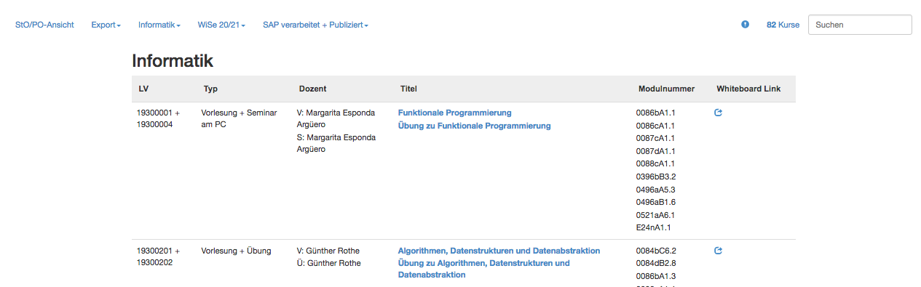Open the Informatik department dropdown

pyautogui.click(x=159, y=25)
